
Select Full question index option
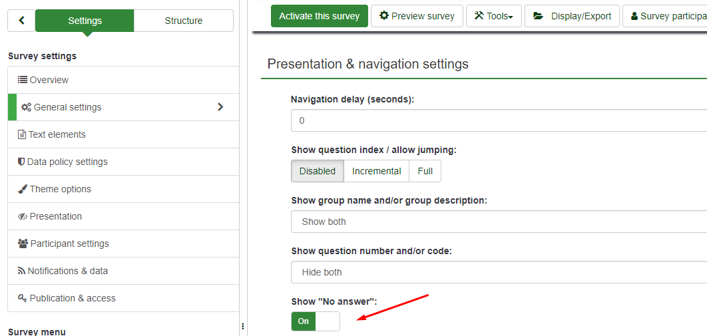coord(425,171)
